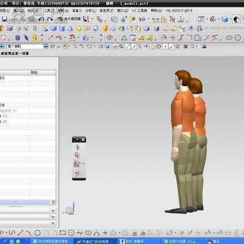Click the navigator horizontal scrollbar right arrow

click(53, 202)
